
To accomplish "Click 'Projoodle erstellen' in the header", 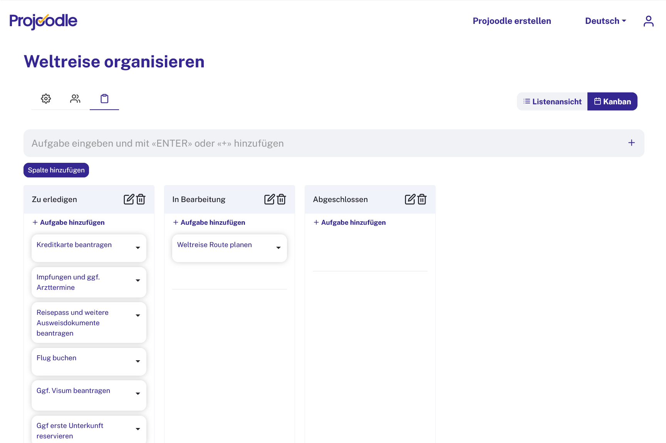I will pyautogui.click(x=512, y=21).
